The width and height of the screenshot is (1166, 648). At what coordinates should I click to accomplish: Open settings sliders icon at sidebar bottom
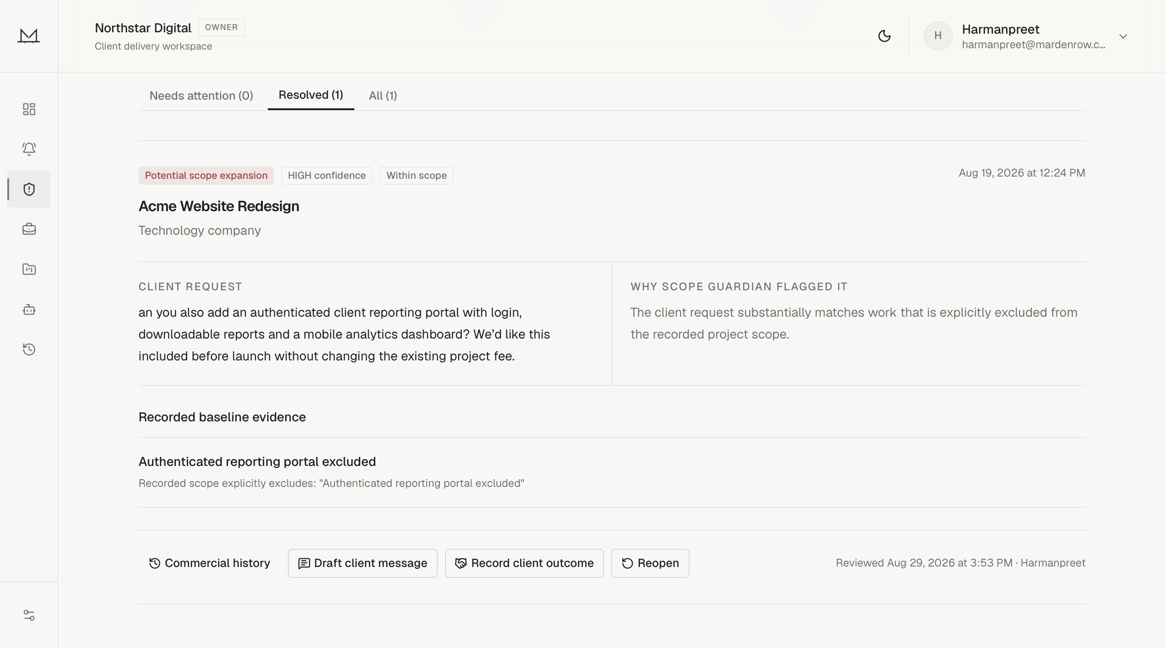(x=29, y=615)
